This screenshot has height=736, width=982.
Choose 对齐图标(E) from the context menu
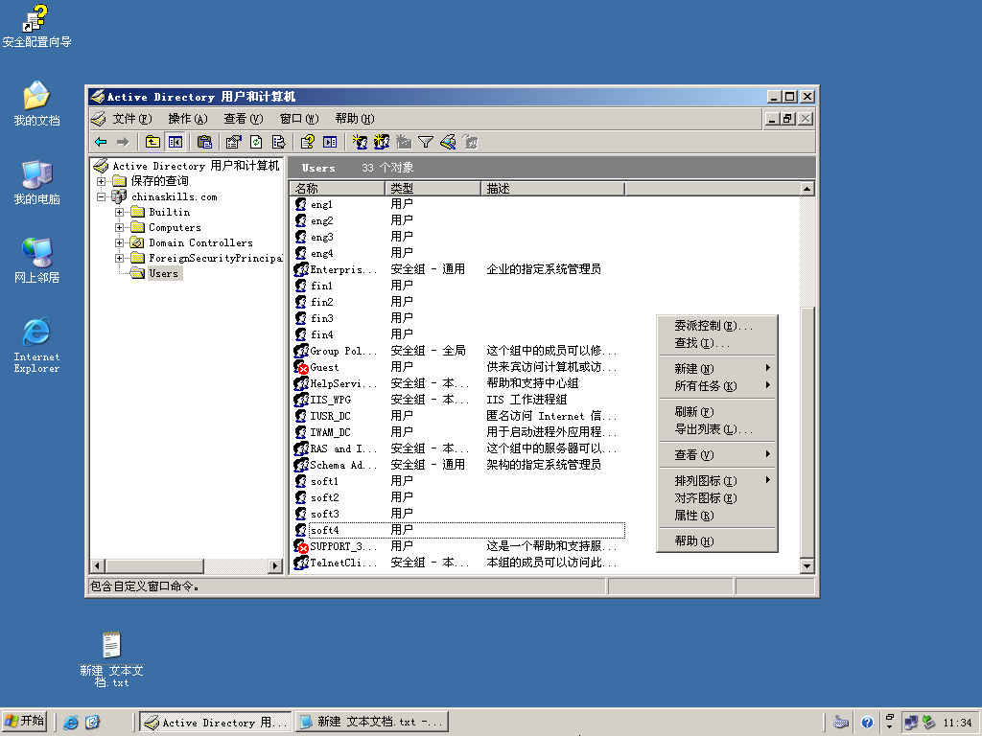(x=717, y=498)
